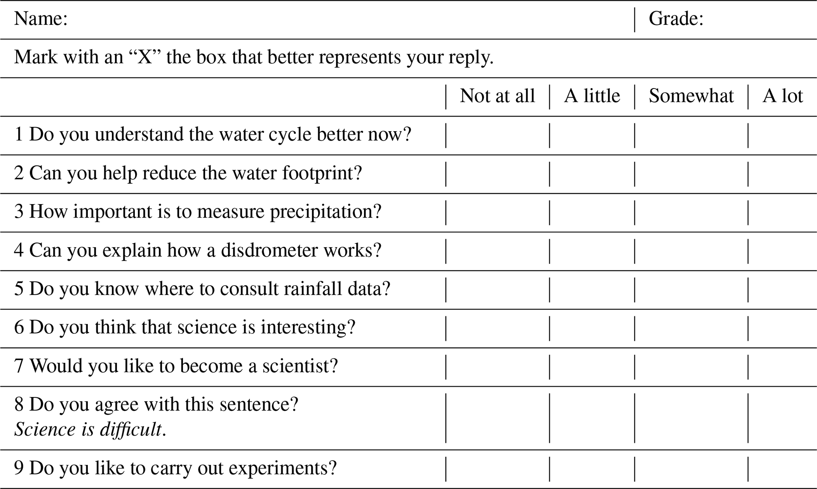Mark "Not at all" for becoming a scientist
817x489 pixels.
(x=497, y=367)
